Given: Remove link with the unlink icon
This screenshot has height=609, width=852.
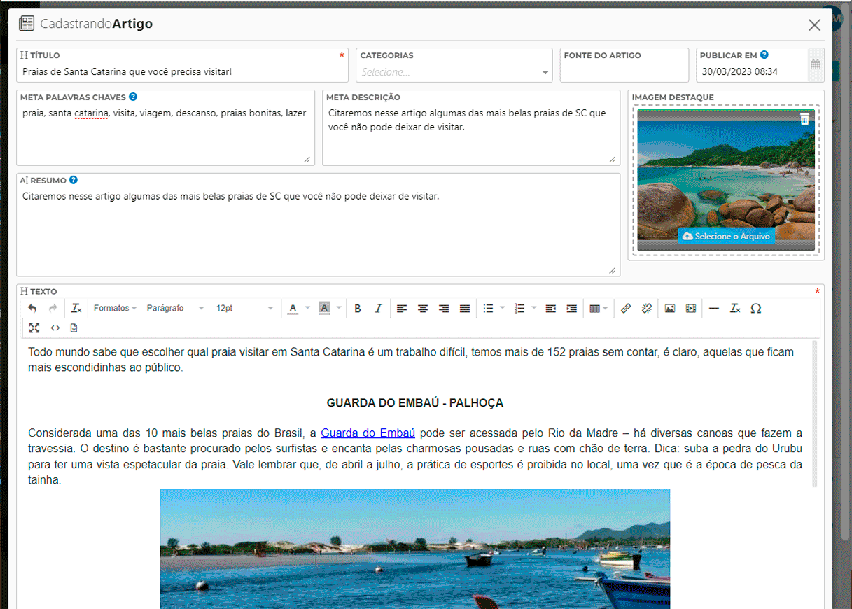Looking at the screenshot, I should (x=647, y=308).
